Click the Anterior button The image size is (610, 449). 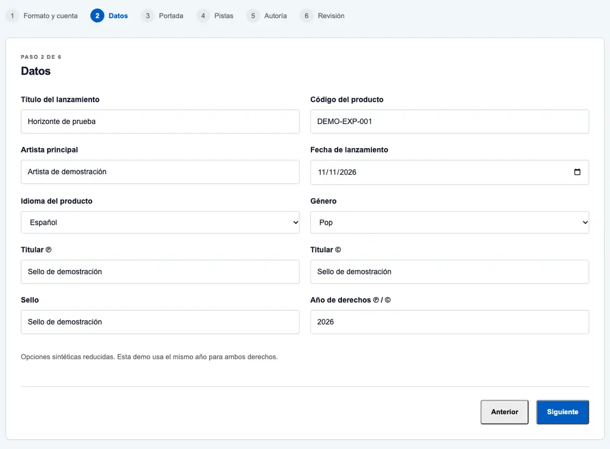tap(504, 412)
